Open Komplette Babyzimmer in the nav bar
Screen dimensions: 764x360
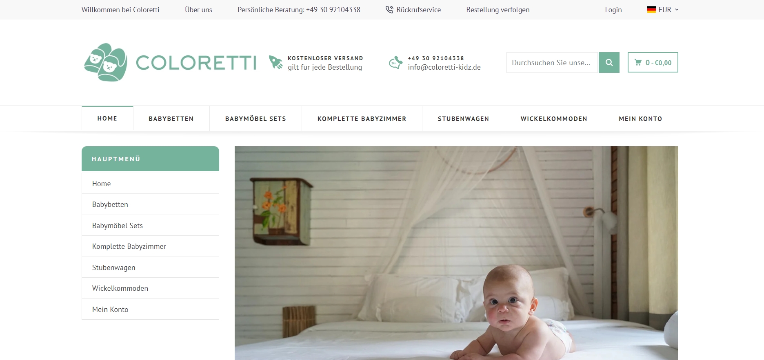coord(362,119)
